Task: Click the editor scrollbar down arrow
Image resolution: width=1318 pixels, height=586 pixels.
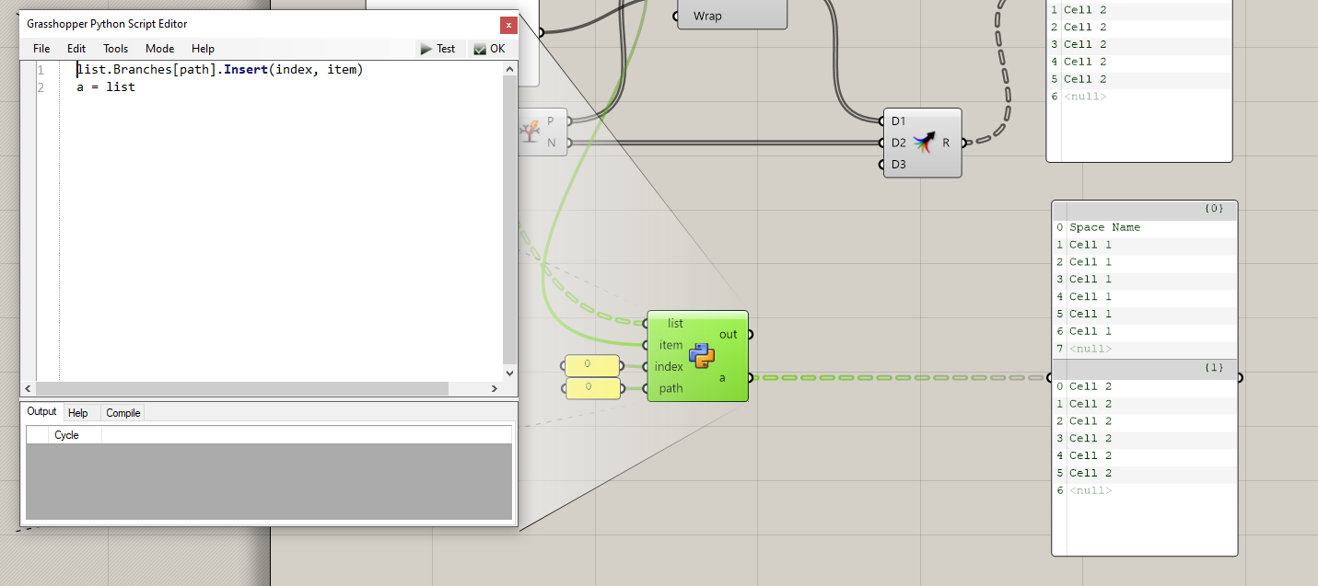Action: point(508,373)
